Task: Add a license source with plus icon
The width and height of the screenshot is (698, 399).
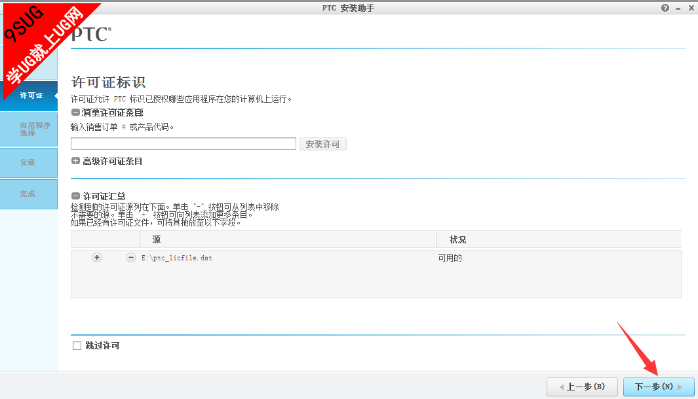Action: (x=96, y=257)
